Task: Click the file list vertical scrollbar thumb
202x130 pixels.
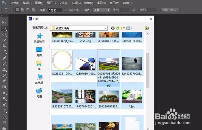Action: point(148,70)
